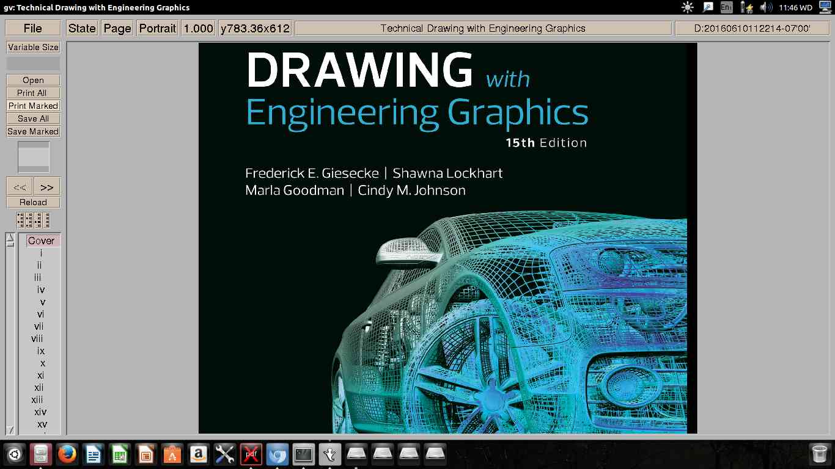The height and width of the screenshot is (469, 835).
Task: Open the File menu
Action: pos(33,28)
